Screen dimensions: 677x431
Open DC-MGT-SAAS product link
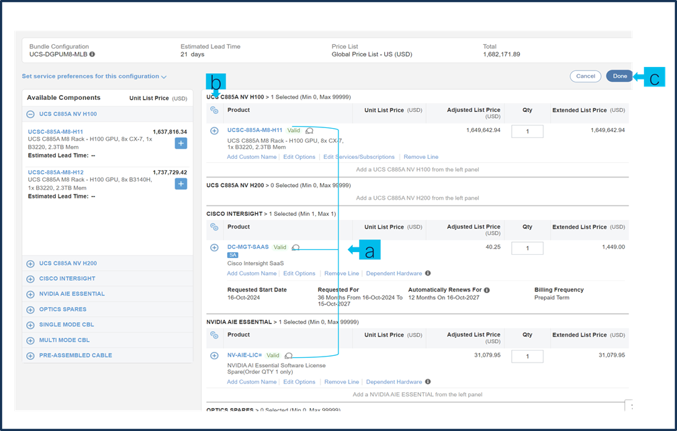[x=248, y=247]
